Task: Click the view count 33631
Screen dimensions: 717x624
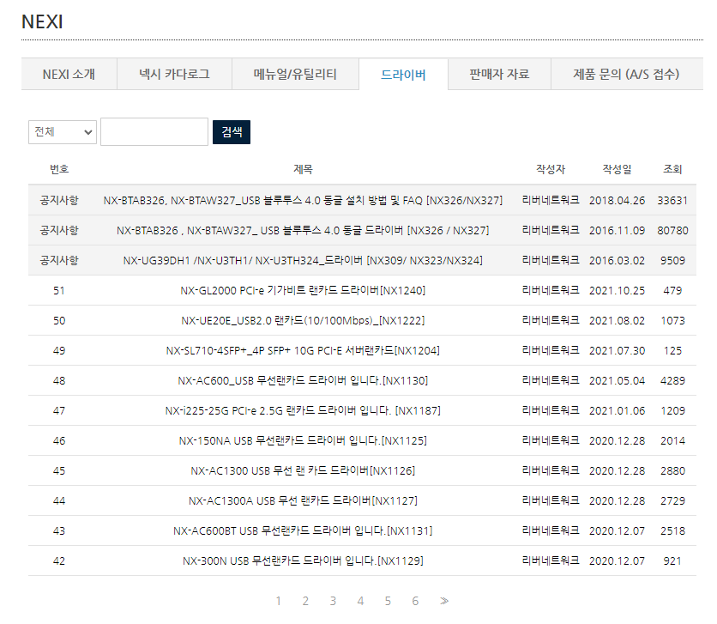Action: 672,200
